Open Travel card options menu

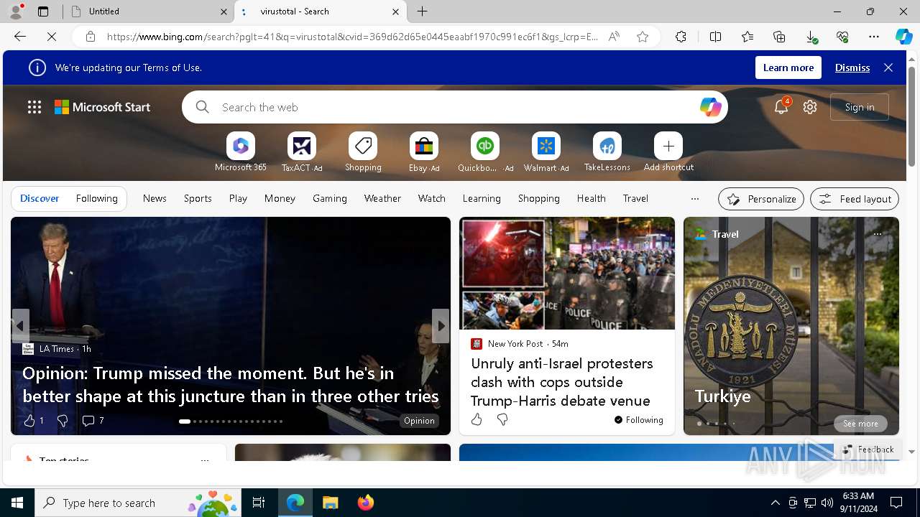(x=877, y=234)
